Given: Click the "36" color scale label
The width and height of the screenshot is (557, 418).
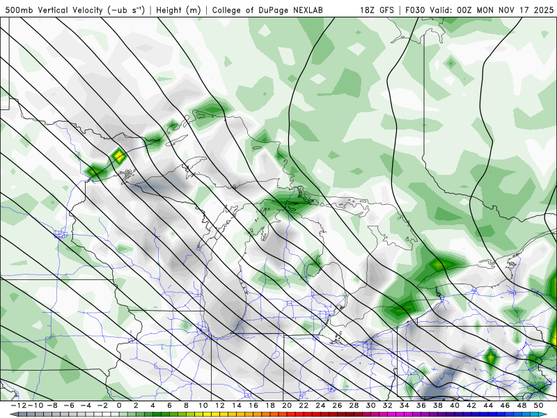Looking at the screenshot, I should [x=421, y=405].
